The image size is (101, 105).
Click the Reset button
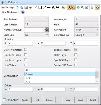pos(93,100)
